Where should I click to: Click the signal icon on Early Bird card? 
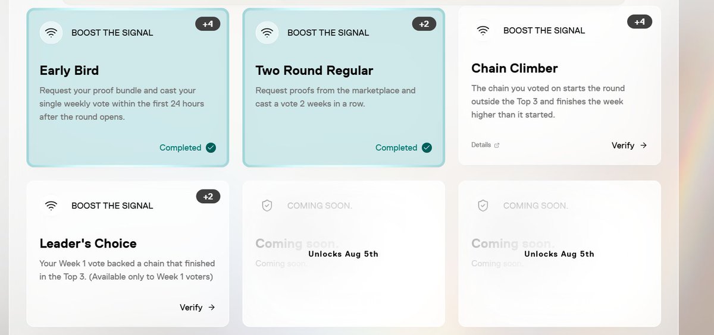click(x=51, y=33)
